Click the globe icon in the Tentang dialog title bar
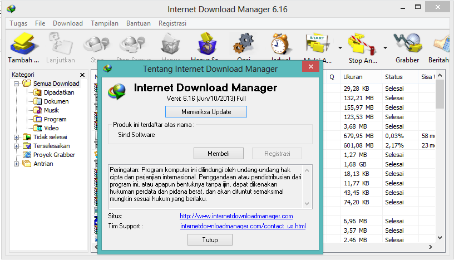The image size is (454, 260). click(x=108, y=68)
